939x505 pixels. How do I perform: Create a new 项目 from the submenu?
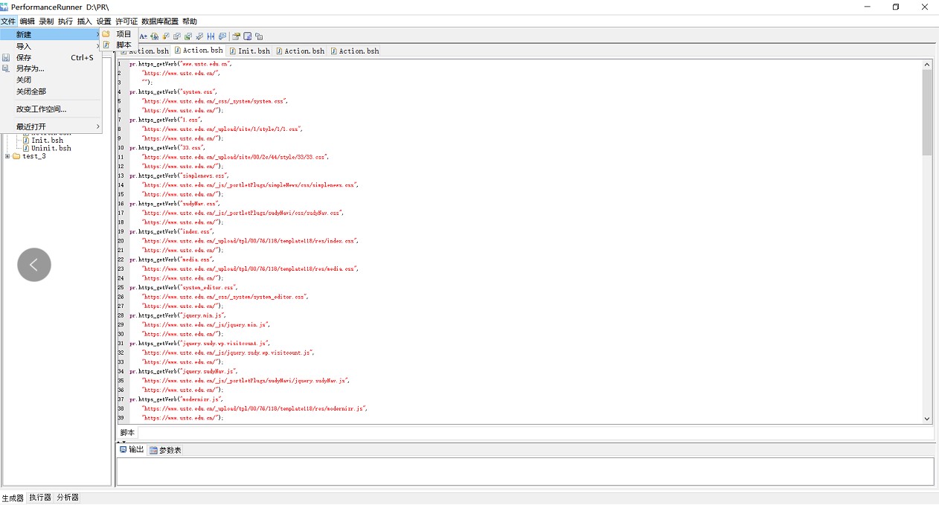click(x=120, y=33)
